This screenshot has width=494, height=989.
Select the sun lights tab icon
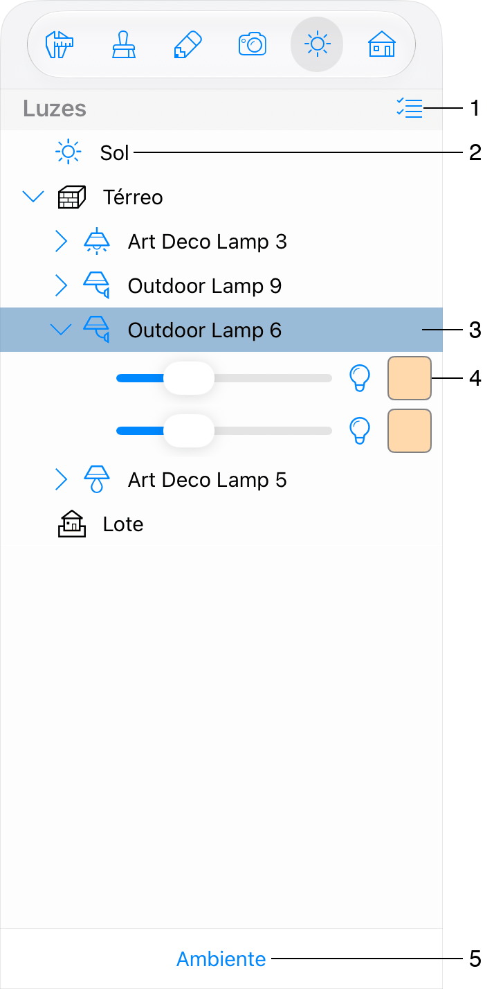point(317,45)
